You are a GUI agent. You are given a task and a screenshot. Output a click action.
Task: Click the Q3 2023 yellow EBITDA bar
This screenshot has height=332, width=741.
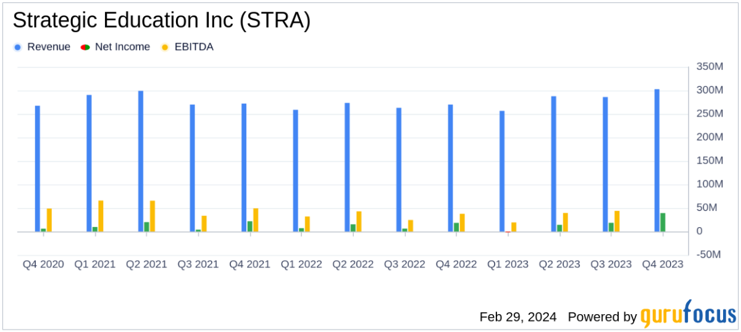click(617, 222)
